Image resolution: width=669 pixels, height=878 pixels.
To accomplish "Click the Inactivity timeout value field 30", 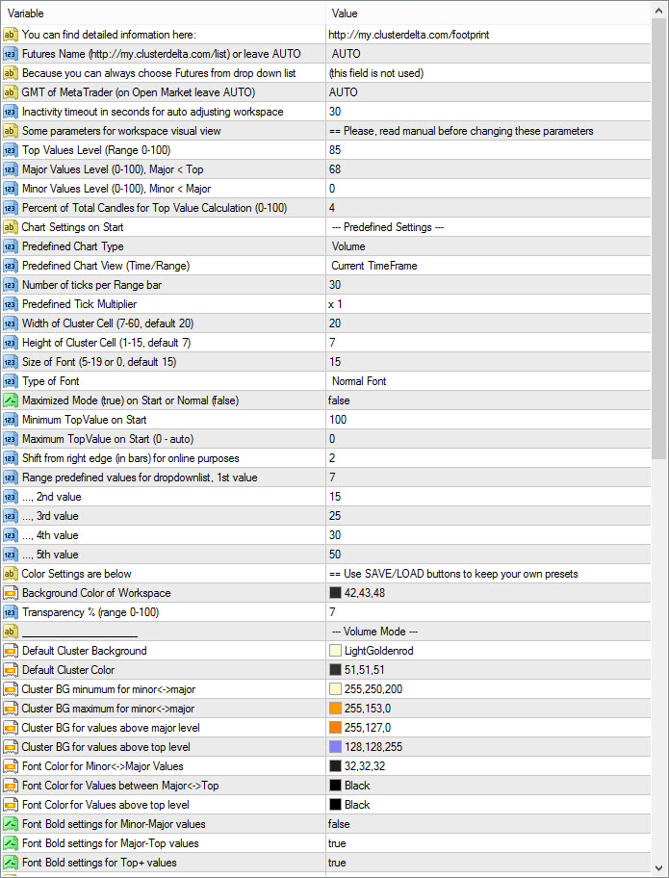I will [x=335, y=112].
